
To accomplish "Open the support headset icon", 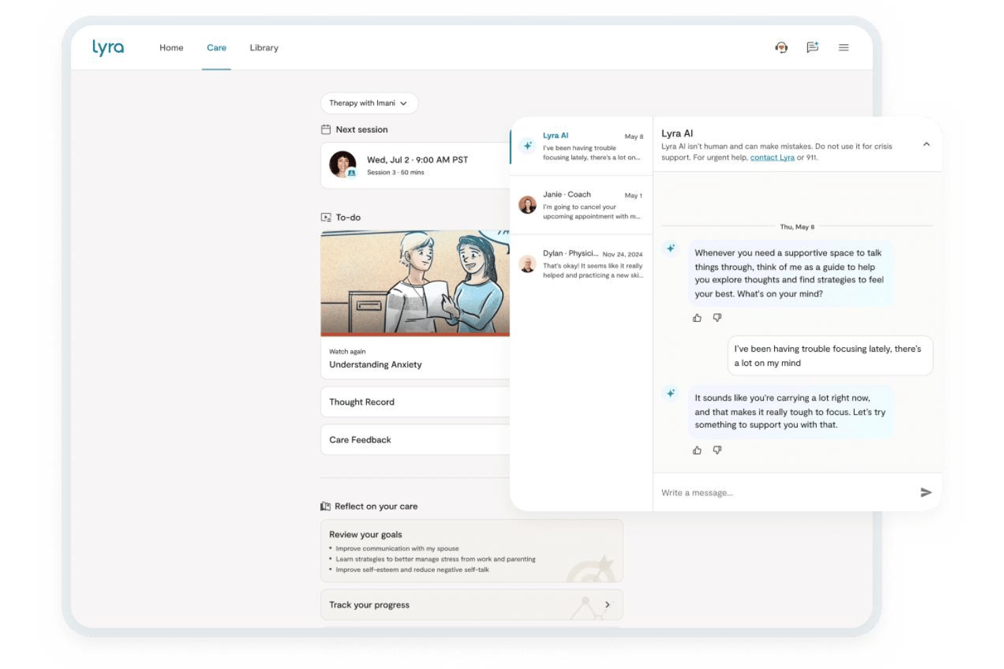I will pyautogui.click(x=781, y=47).
